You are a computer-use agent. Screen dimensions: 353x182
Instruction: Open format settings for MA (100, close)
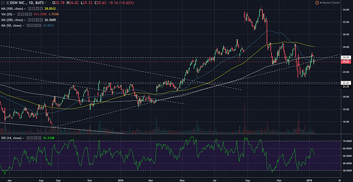pos(33,9)
